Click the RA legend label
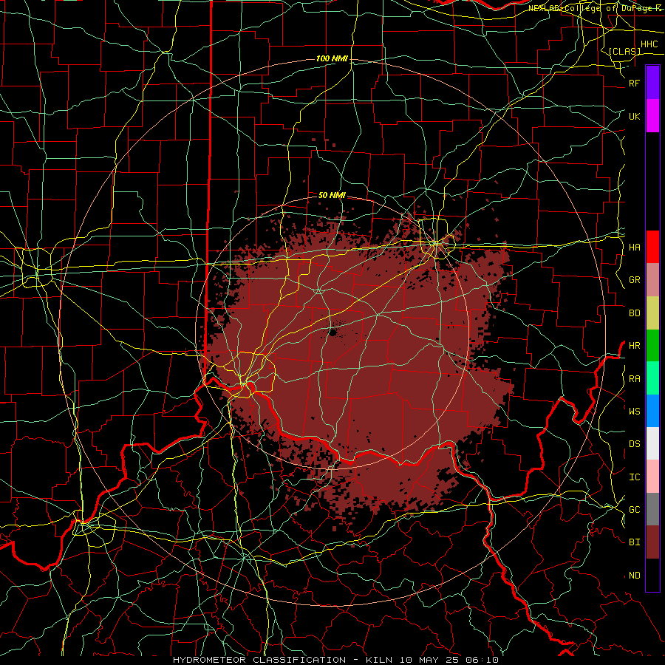Viewport: 665px width, 665px height. (634, 379)
